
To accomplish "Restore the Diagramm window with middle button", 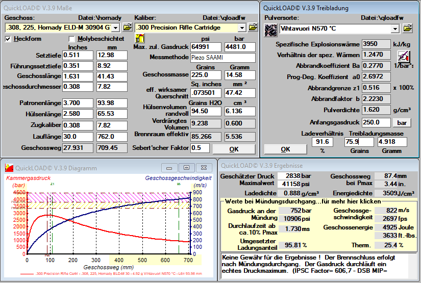I will [187, 167].
